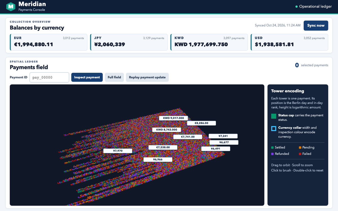Image resolution: width=338 pixels, height=211 pixels.
Task: Click the Payments field heading
Action: (x=29, y=67)
